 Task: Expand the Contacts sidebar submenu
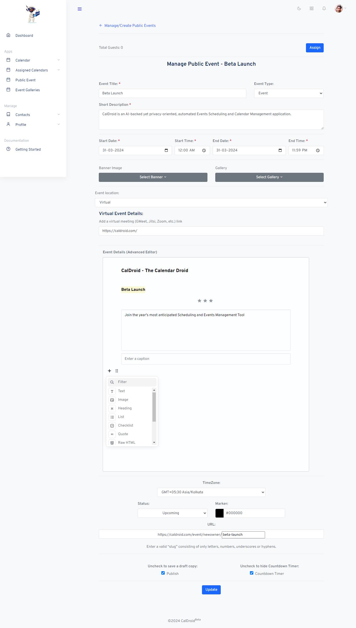point(59,115)
